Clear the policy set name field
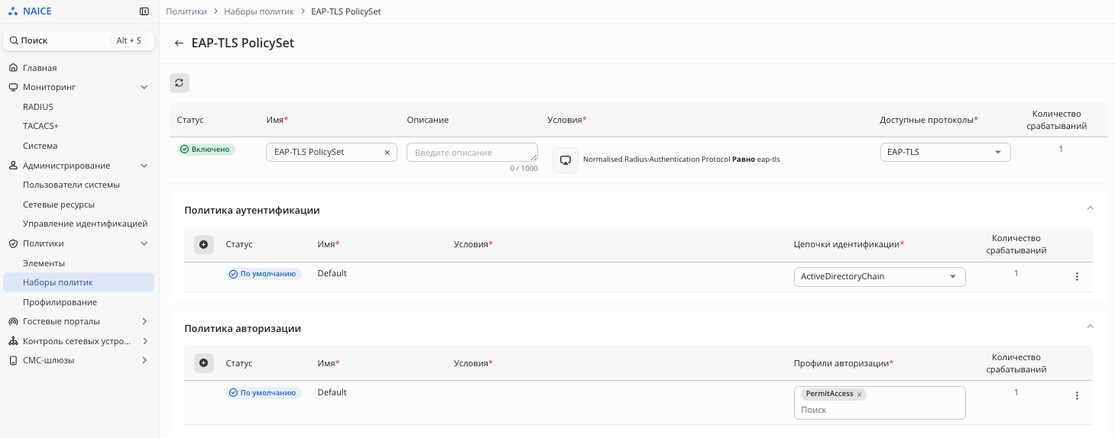The width and height of the screenshot is (1115, 438). point(387,153)
